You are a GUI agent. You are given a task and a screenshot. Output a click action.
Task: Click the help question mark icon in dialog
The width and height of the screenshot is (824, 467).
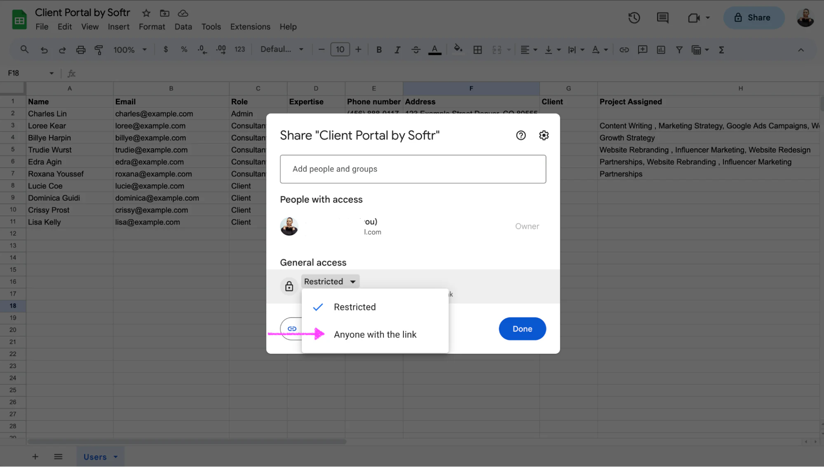click(x=521, y=135)
